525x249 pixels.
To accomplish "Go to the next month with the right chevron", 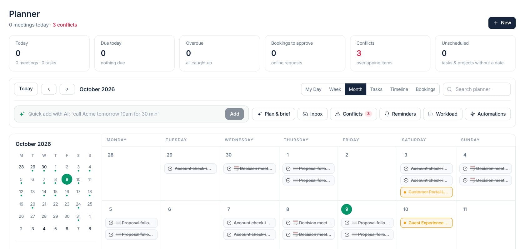I will (67, 89).
